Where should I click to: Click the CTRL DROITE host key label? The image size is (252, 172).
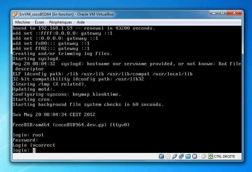pos(224,156)
